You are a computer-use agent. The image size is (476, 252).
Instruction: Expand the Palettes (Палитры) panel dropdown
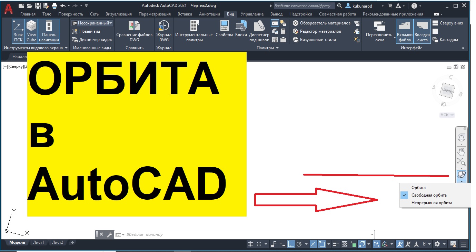[x=268, y=48]
